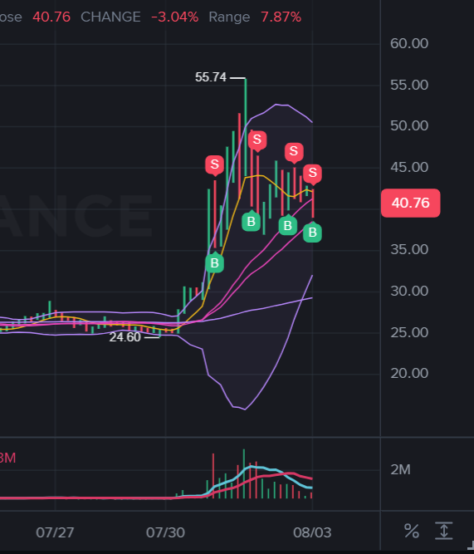Screen dimensions: 474x554
Task: Click the 20.00 price axis label
Action: (409, 374)
